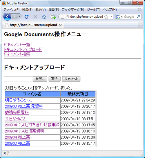This screenshot has width=145, height=158.
Task: Click the date 2009/04/19 08:17:05
Action: pos(78,125)
